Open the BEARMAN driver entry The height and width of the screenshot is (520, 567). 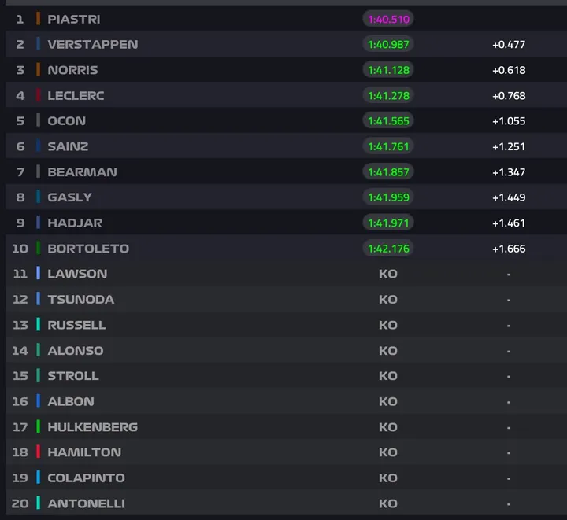(x=82, y=171)
